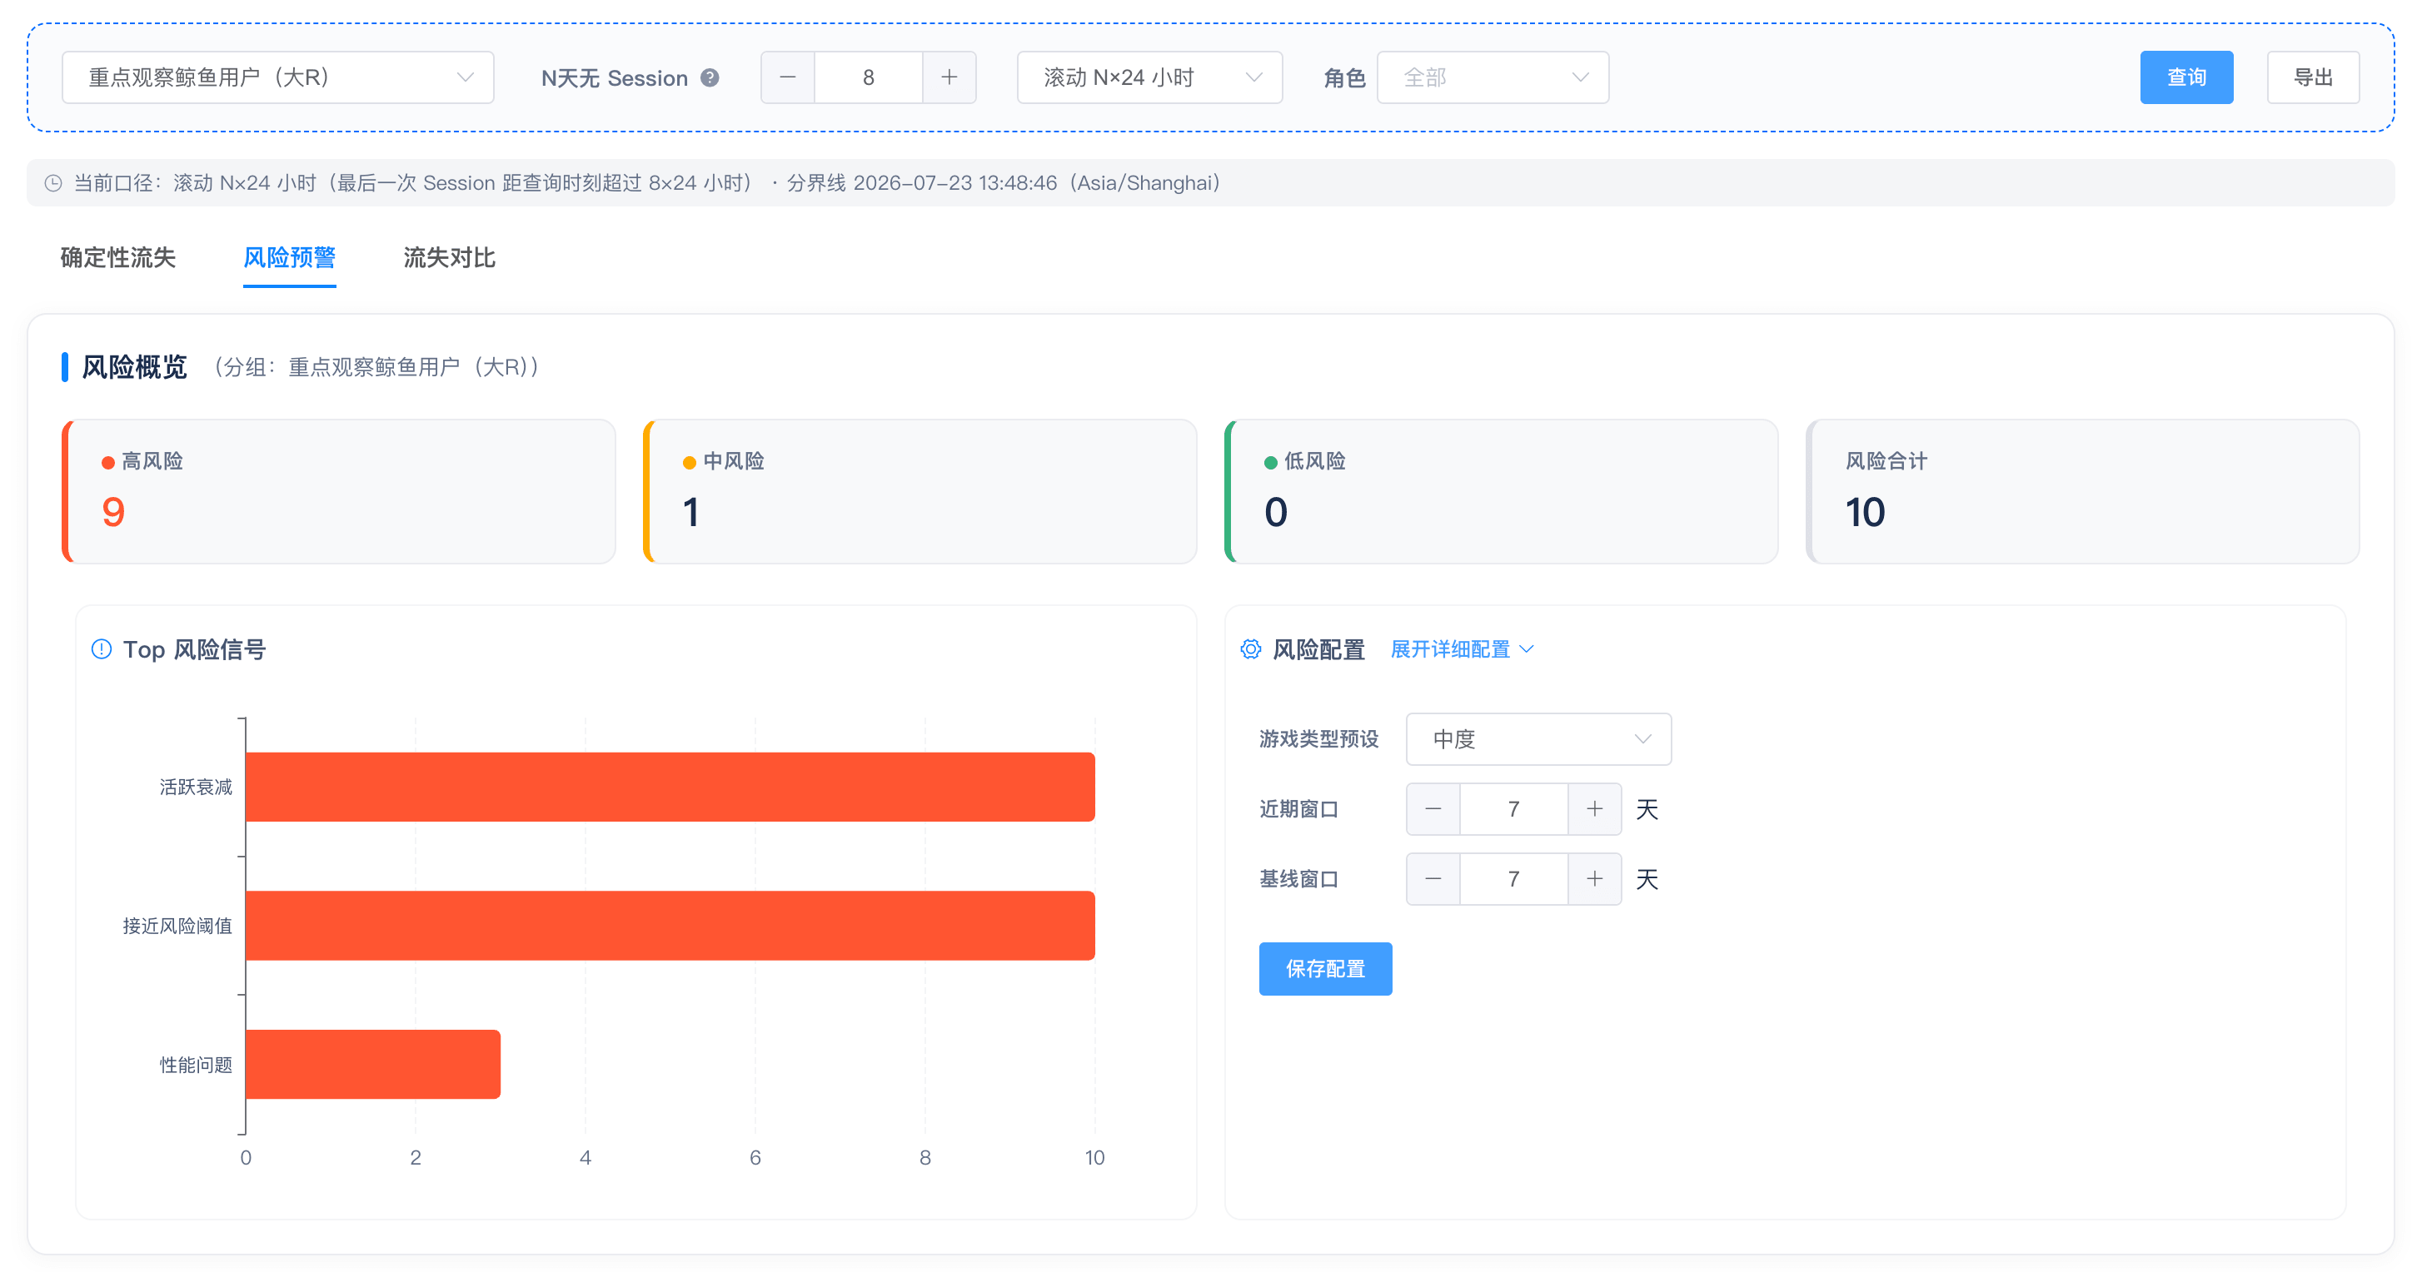Click the 风险配置 heading text
The image size is (2422, 1272).
[1319, 649]
